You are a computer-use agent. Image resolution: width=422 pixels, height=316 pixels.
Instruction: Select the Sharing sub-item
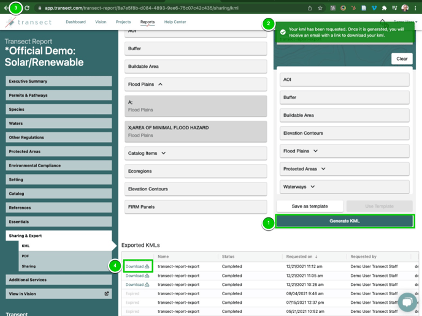(x=65, y=266)
